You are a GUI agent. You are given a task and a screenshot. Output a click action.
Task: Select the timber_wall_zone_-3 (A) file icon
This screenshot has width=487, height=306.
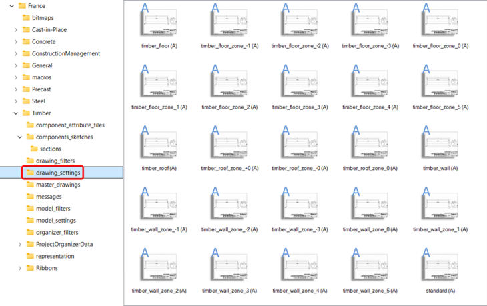click(300, 203)
